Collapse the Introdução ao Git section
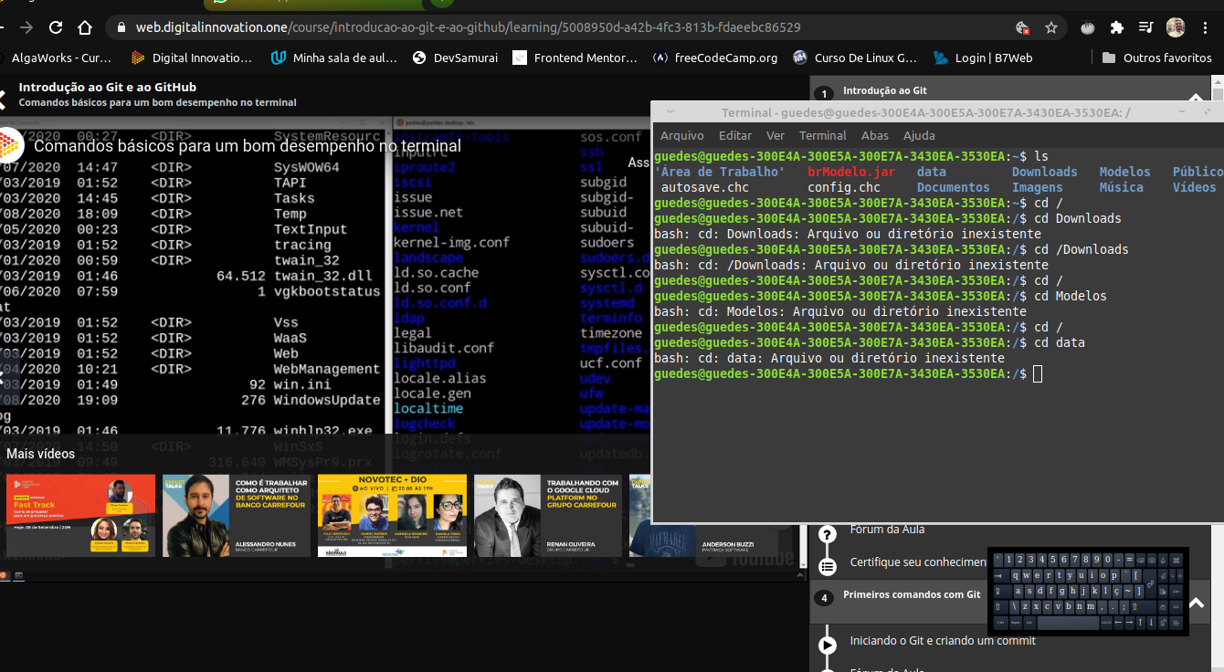 click(x=1196, y=98)
